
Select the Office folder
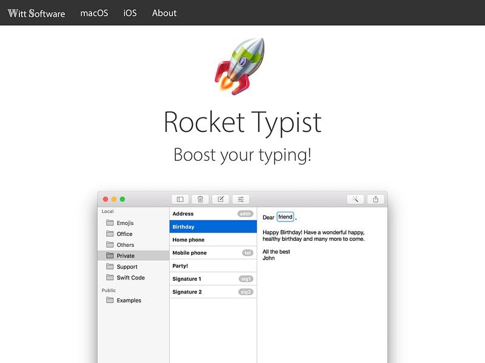tap(133, 234)
